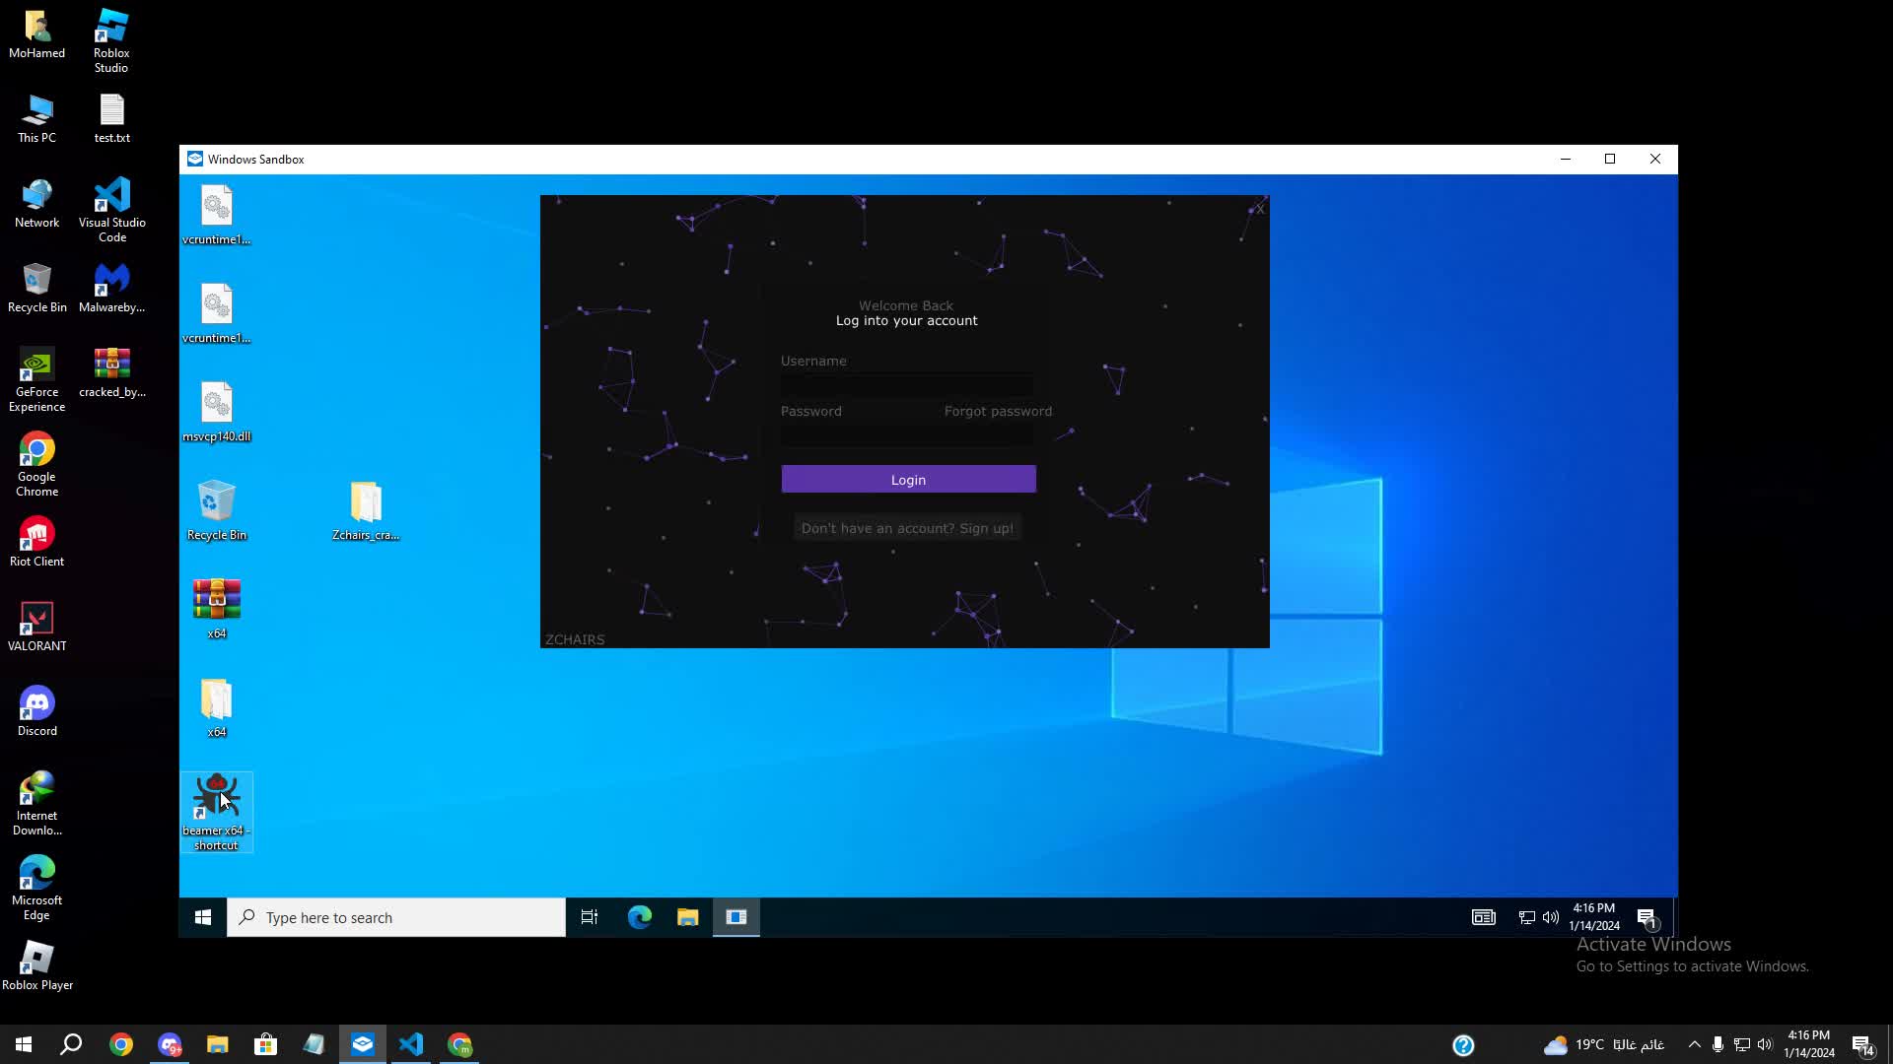Open the VALORANT shortcut

point(36,621)
